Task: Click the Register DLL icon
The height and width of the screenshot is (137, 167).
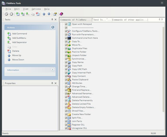Action: [x=69, y=125]
